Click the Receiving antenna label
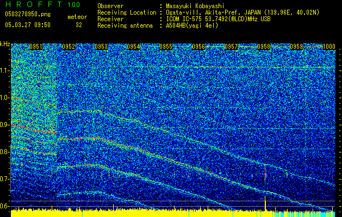Screen dimensions: 342x217 coord(125,25)
